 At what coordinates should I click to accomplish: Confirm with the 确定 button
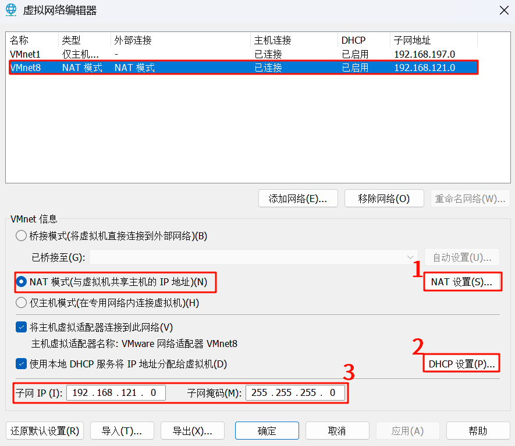pyautogui.click(x=267, y=430)
